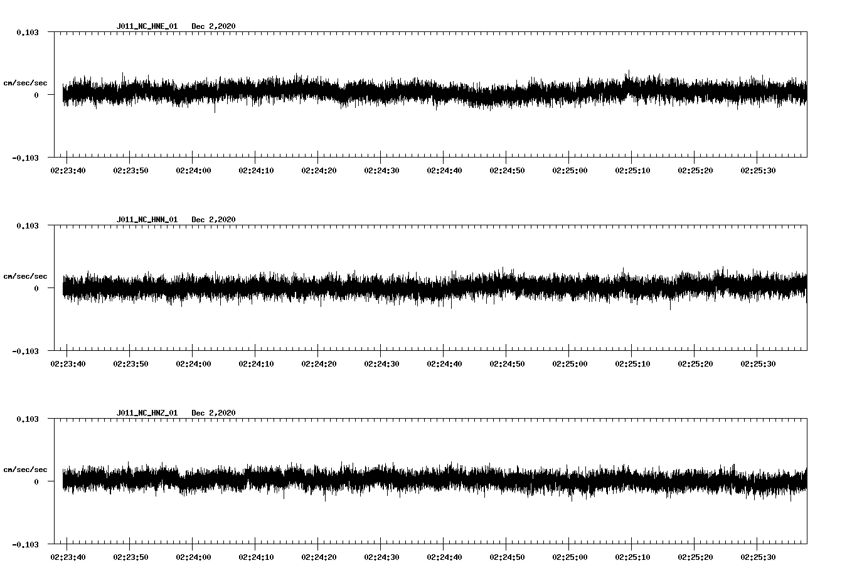Viewport: 852px width, 580px height.
Task: Click the start of the HNZ waveform trace
Action: coord(63,480)
